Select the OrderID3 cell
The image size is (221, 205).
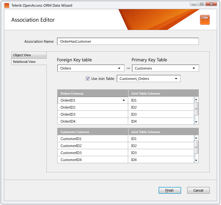pos(93,114)
